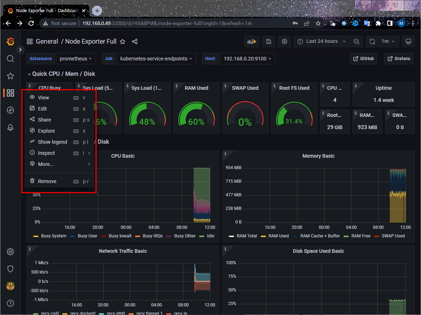Collapse the Quick CPU / Mem / Disk row

click(x=61, y=74)
